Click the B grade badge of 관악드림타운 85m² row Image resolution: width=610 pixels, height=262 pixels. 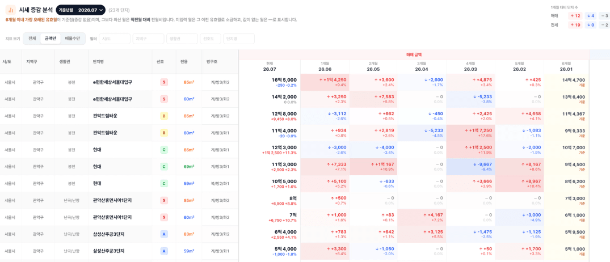(164, 116)
